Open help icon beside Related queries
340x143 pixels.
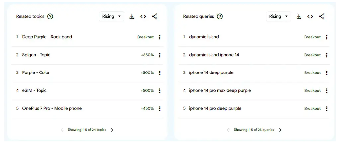pyautogui.click(x=220, y=17)
